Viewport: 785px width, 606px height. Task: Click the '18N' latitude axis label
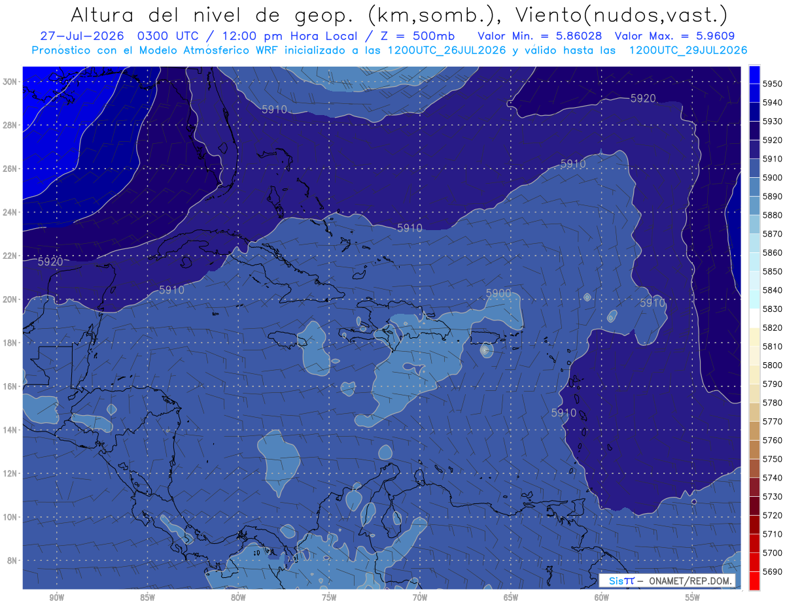click(x=10, y=343)
